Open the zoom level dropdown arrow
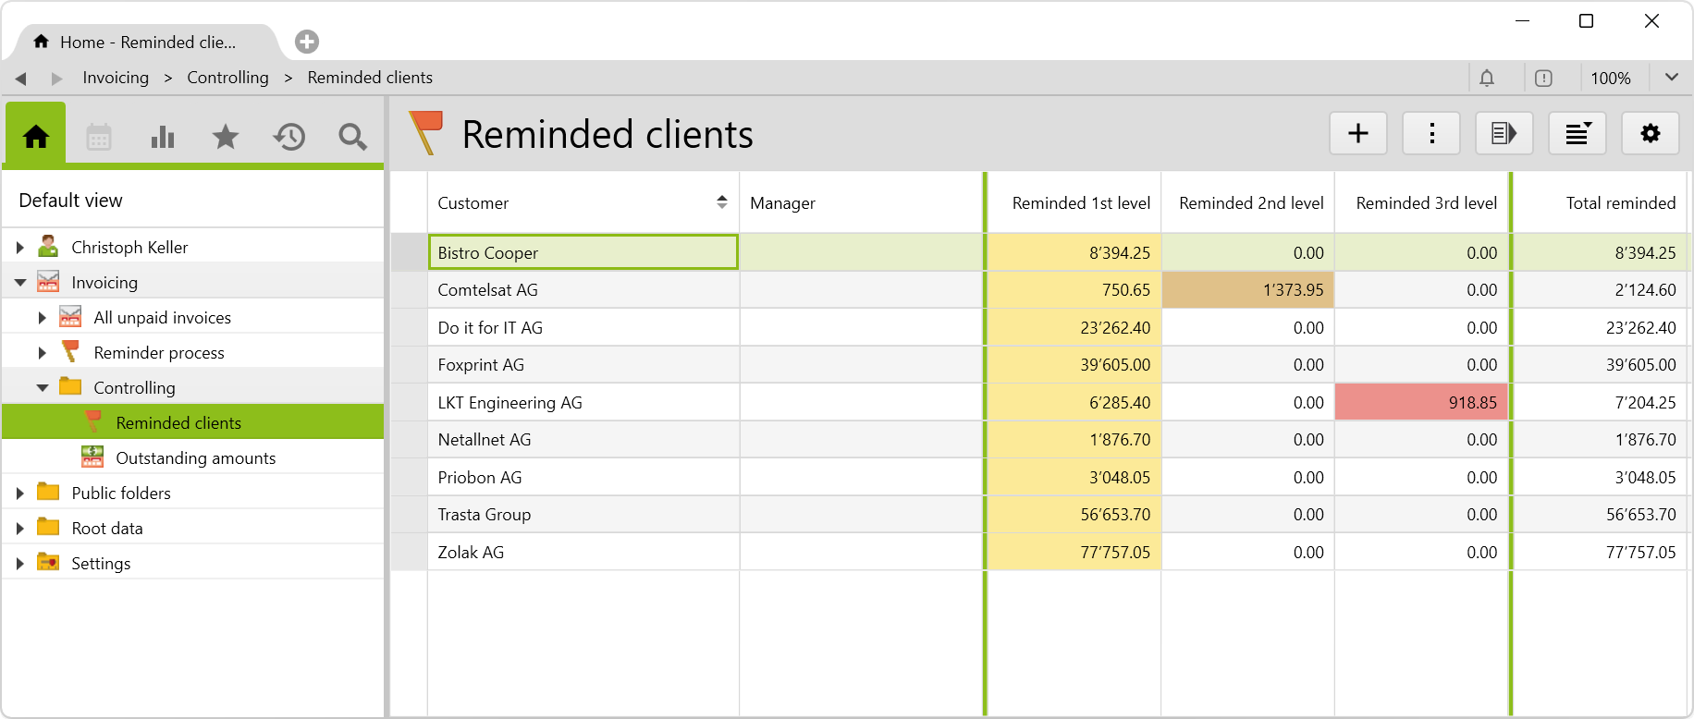Viewport: 1694px width, 719px height. click(1671, 78)
